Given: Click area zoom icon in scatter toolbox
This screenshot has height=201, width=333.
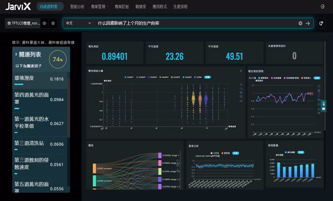Looking at the screenshot, I should (x=241, y=88).
